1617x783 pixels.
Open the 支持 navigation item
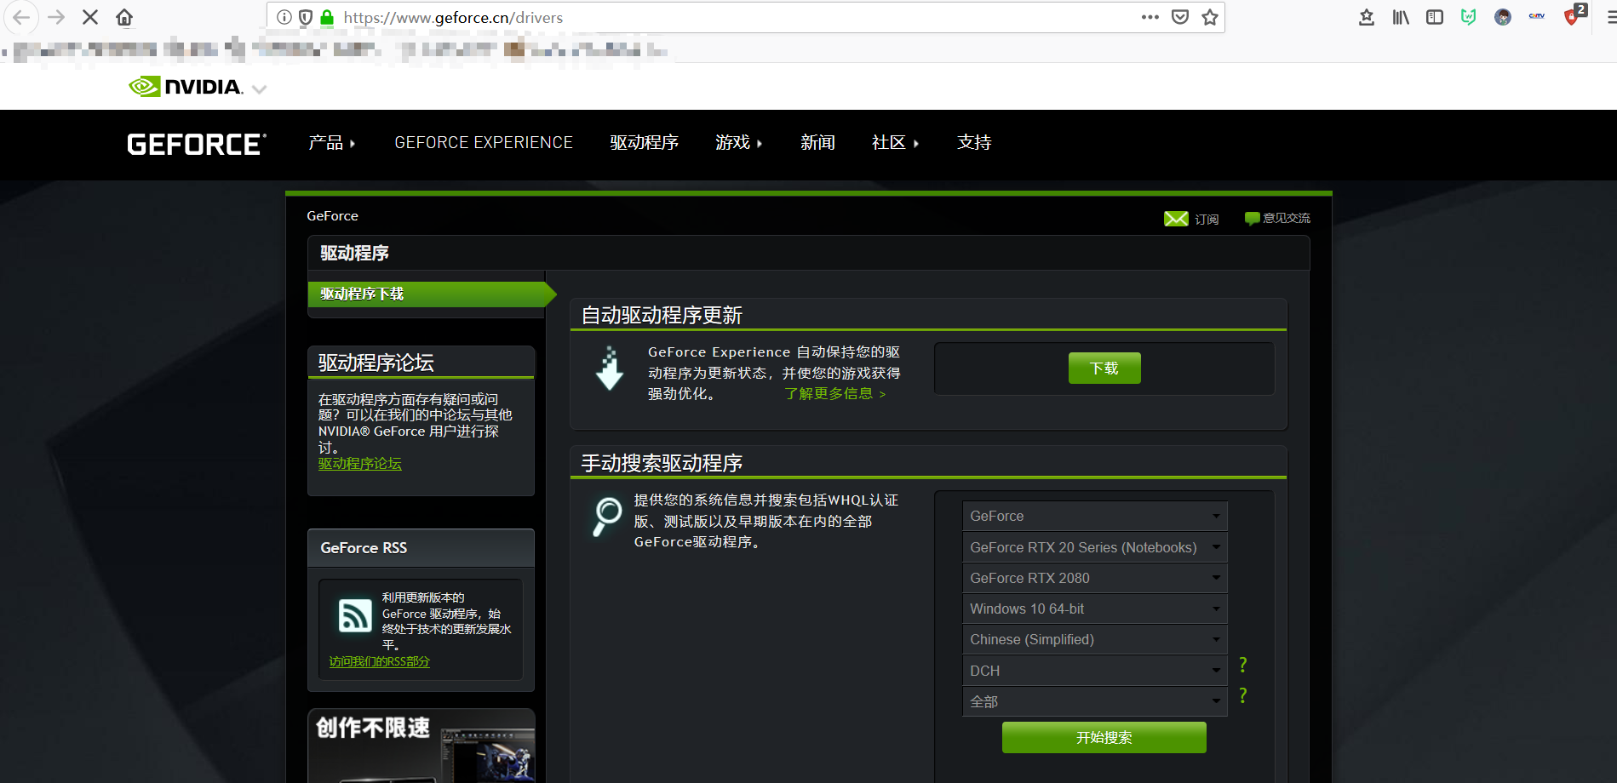pyautogui.click(x=974, y=143)
